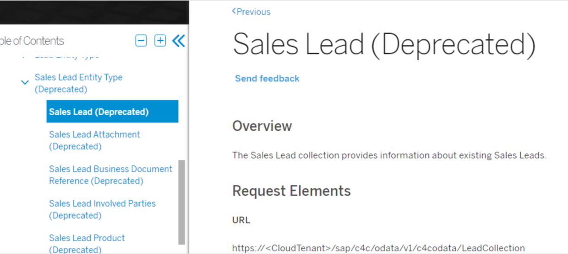Click the LeadCollection OData URL text

click(x=378, y=248)
